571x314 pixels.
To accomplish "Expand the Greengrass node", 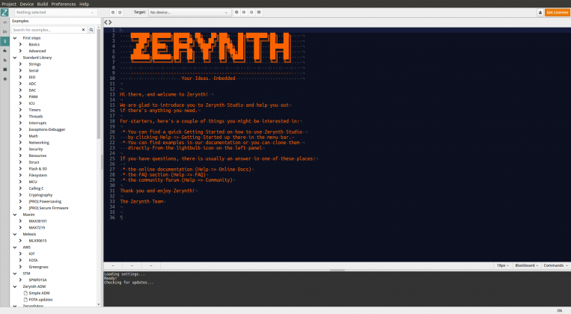I will (x=21, y=267).
